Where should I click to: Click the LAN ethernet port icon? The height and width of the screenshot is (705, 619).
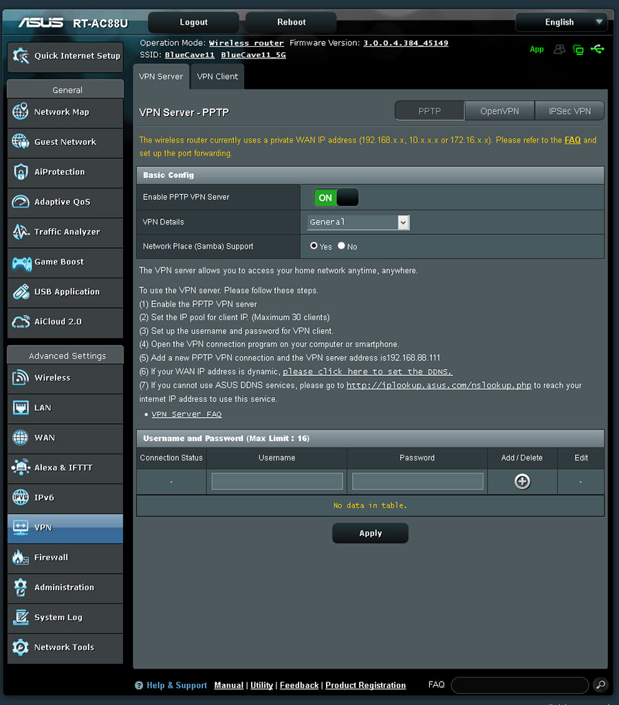20,407
